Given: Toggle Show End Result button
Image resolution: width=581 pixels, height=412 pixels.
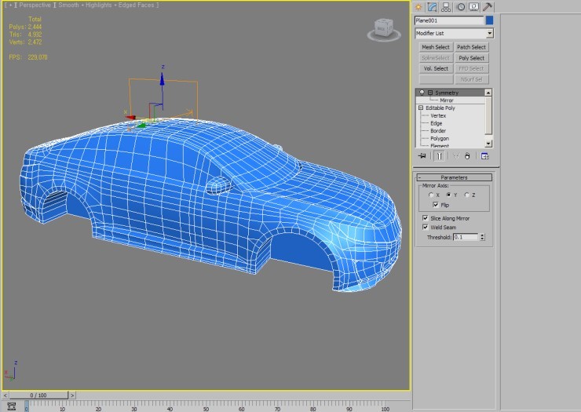Looking at the screenshot, I should click(x=440, y=156).
